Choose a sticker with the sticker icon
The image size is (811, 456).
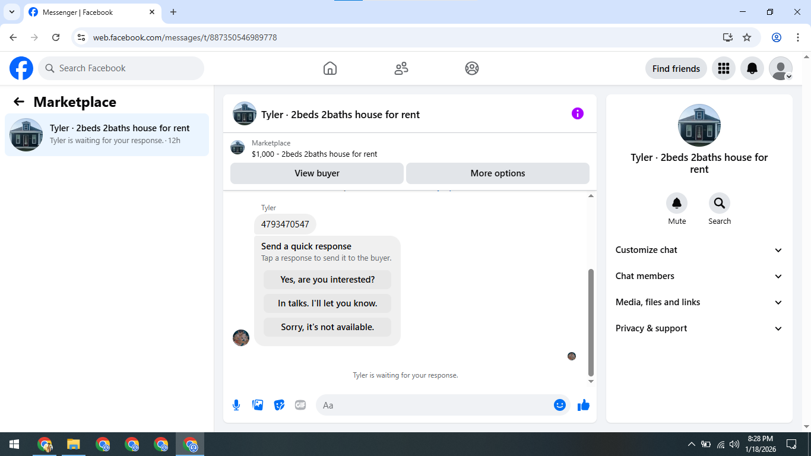click(279, 405)
